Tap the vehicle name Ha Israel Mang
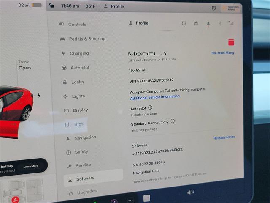This screenshot has width=270, height=203. click(x=222, y=53)
